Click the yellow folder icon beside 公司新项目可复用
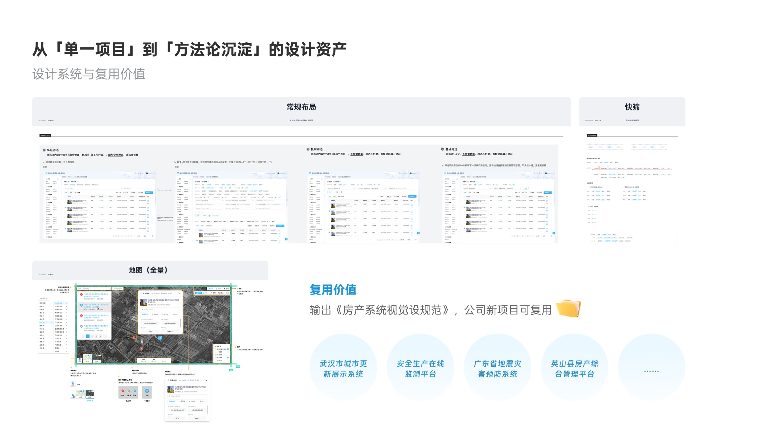Viewport: 767px width, 431px height. coord(568,308)
